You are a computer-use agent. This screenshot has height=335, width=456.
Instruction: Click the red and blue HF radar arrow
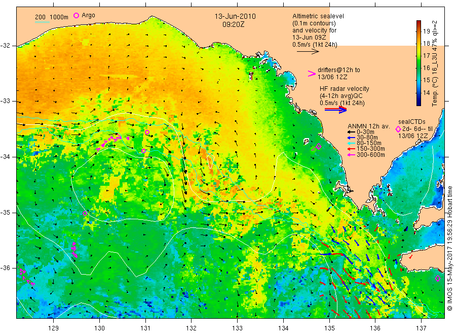coord(335,110)
